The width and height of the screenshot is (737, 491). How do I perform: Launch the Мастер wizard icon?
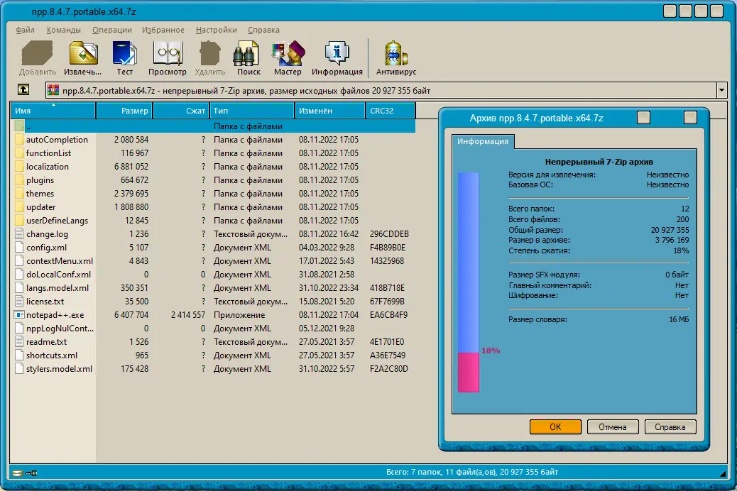[288, 53]
